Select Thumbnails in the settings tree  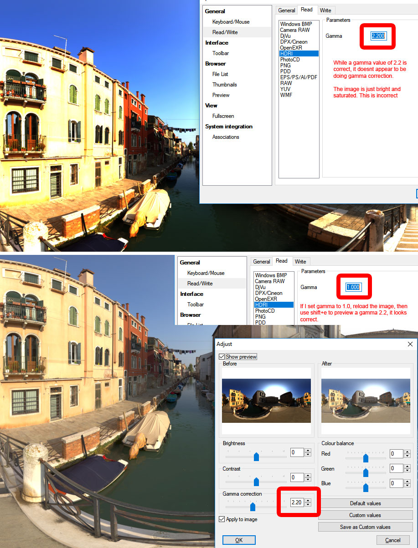224,85
